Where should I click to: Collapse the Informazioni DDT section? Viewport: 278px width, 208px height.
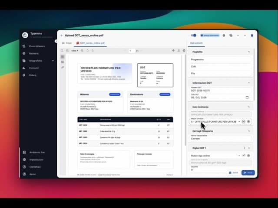coord(249,83)
